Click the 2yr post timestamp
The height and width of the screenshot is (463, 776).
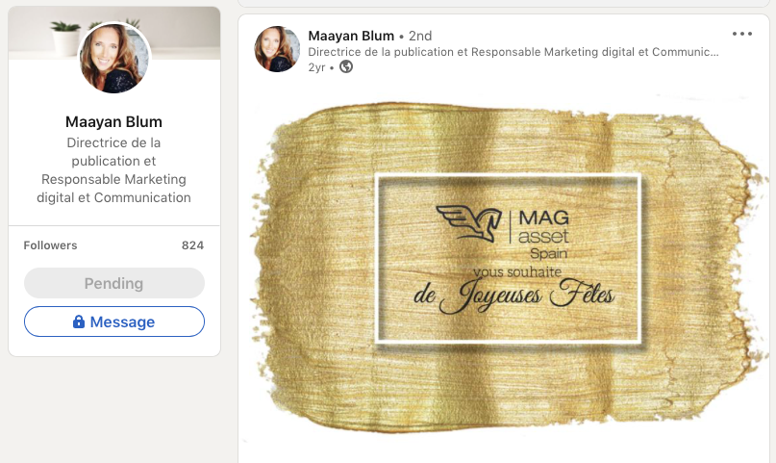[316, 66]
